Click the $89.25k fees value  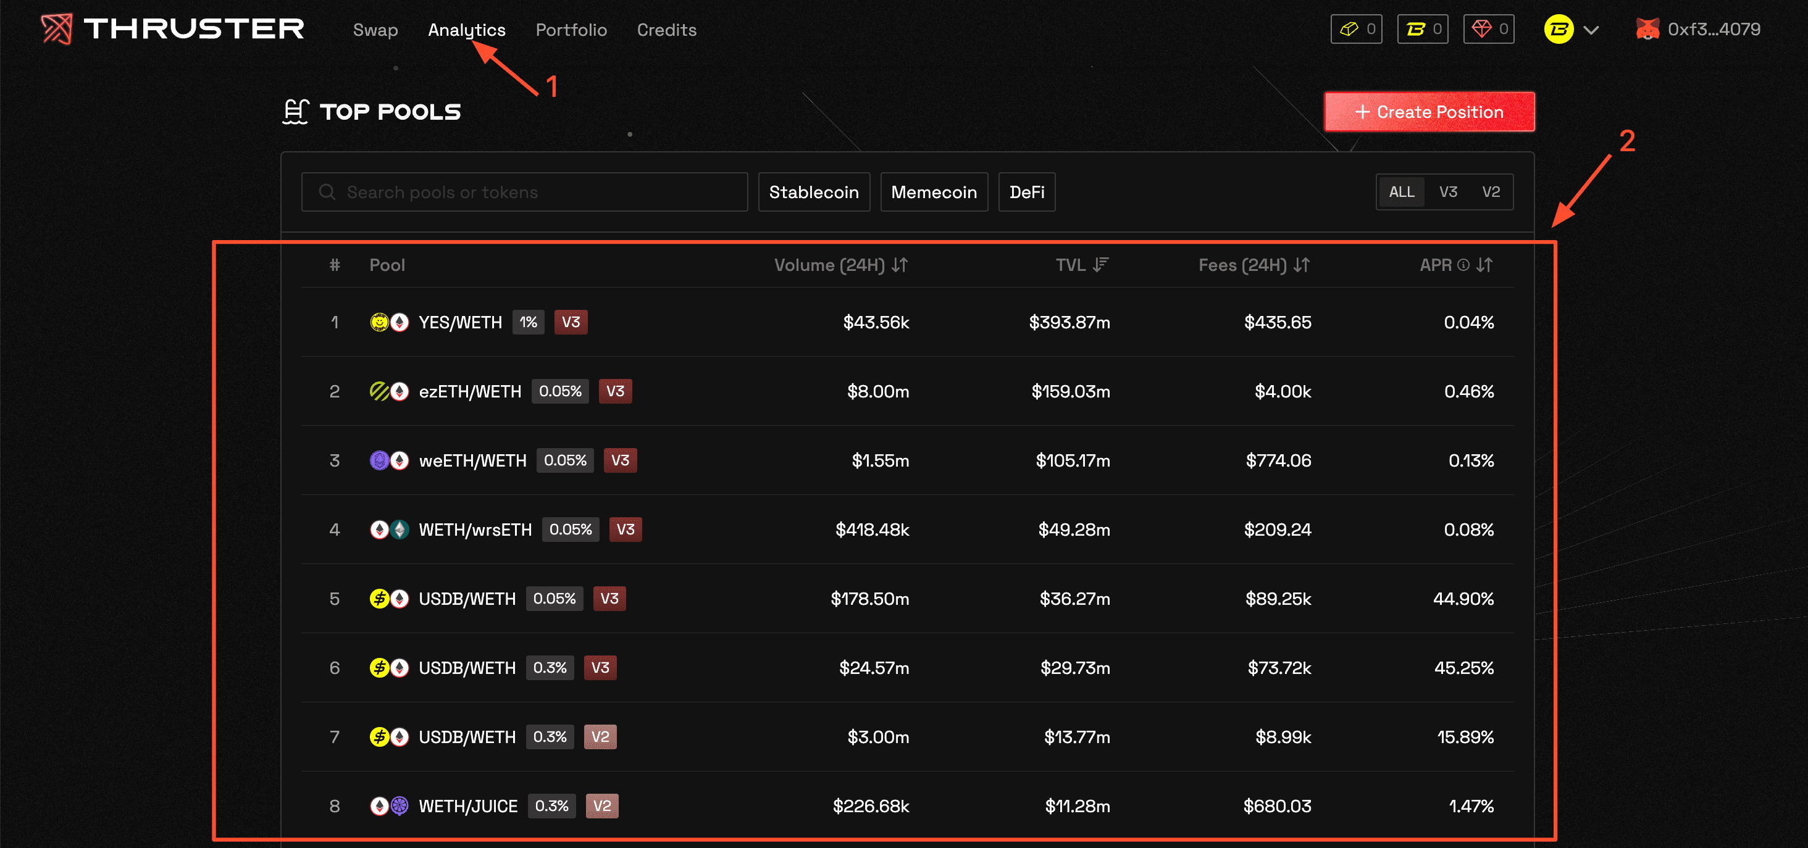(1278, 599)
